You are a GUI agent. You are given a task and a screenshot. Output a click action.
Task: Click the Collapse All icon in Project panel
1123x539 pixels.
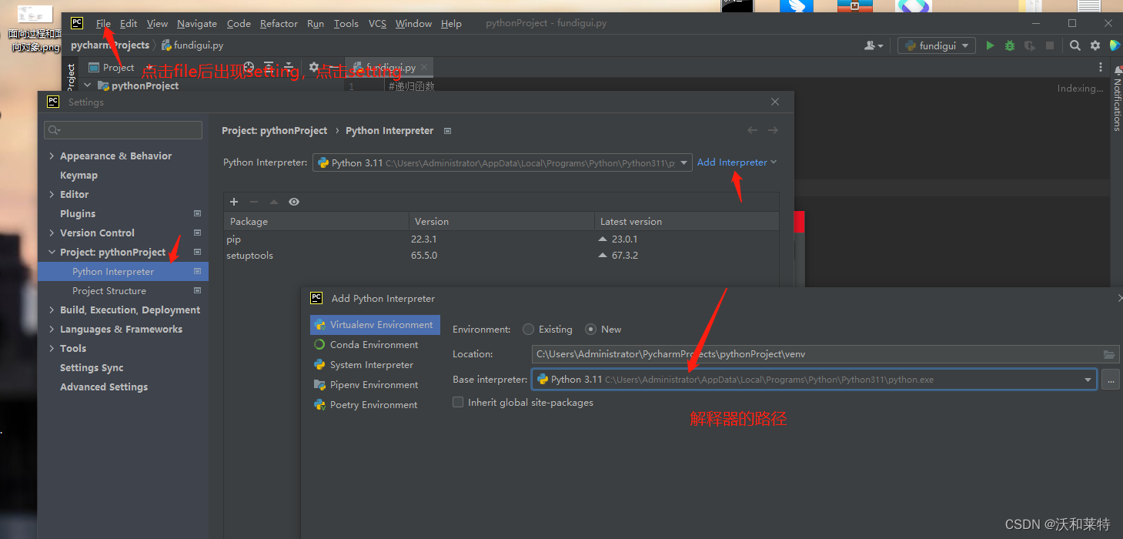(x=289, y=67)
